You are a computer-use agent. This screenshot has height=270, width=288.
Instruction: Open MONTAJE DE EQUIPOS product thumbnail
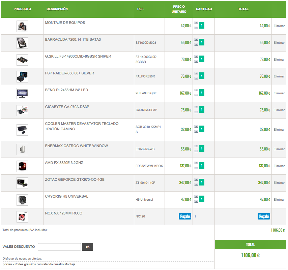click(x=22, y=26)
